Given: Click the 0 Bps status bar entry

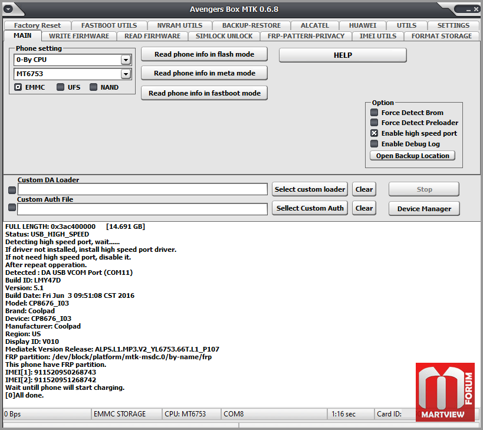Looking at the screenshot, I should click(47, 413).
